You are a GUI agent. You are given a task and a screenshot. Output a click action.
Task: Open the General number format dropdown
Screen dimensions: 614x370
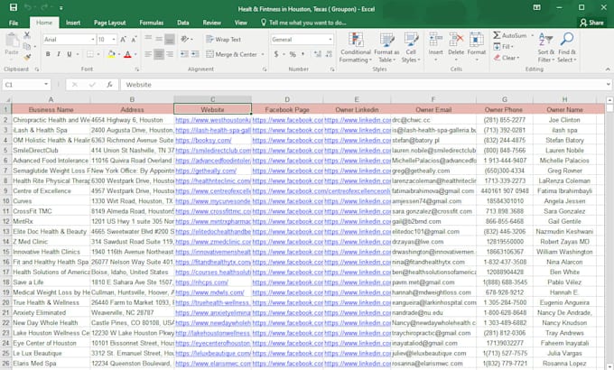[330, 39]
